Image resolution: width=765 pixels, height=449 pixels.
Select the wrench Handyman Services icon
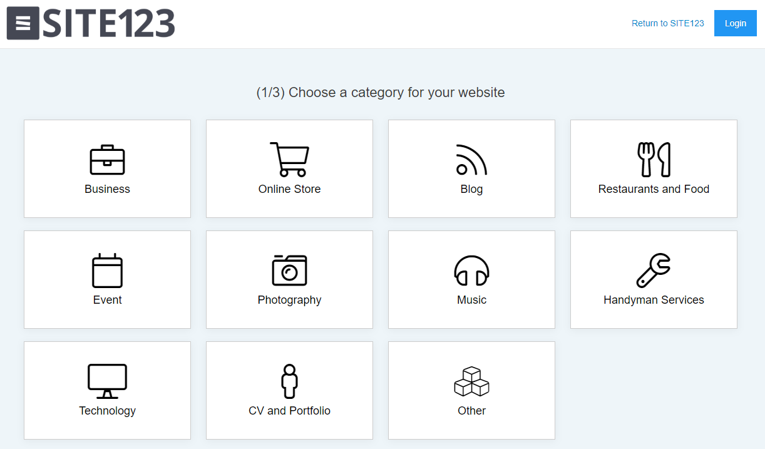point(654,271)
